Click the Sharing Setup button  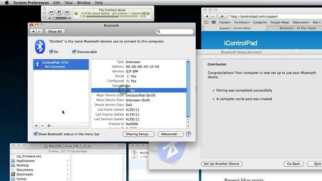coord(138,134)
